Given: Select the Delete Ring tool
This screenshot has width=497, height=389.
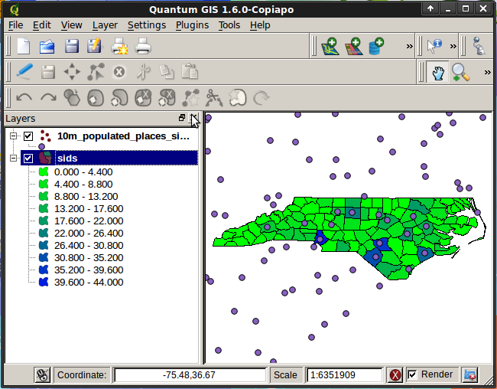Looking at the screenshot, I should point(143,97).
